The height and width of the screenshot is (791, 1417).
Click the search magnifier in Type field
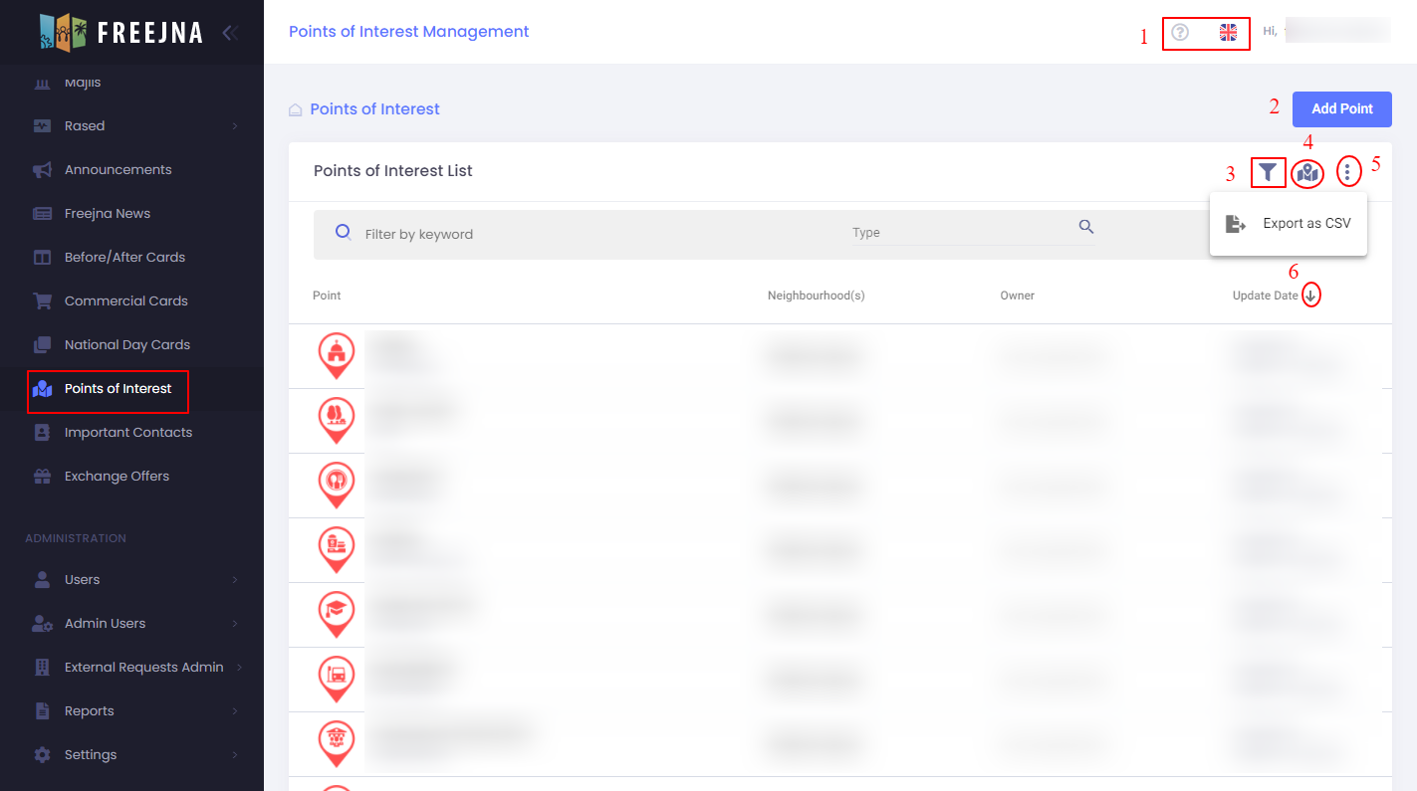[x=1086, y=228]
